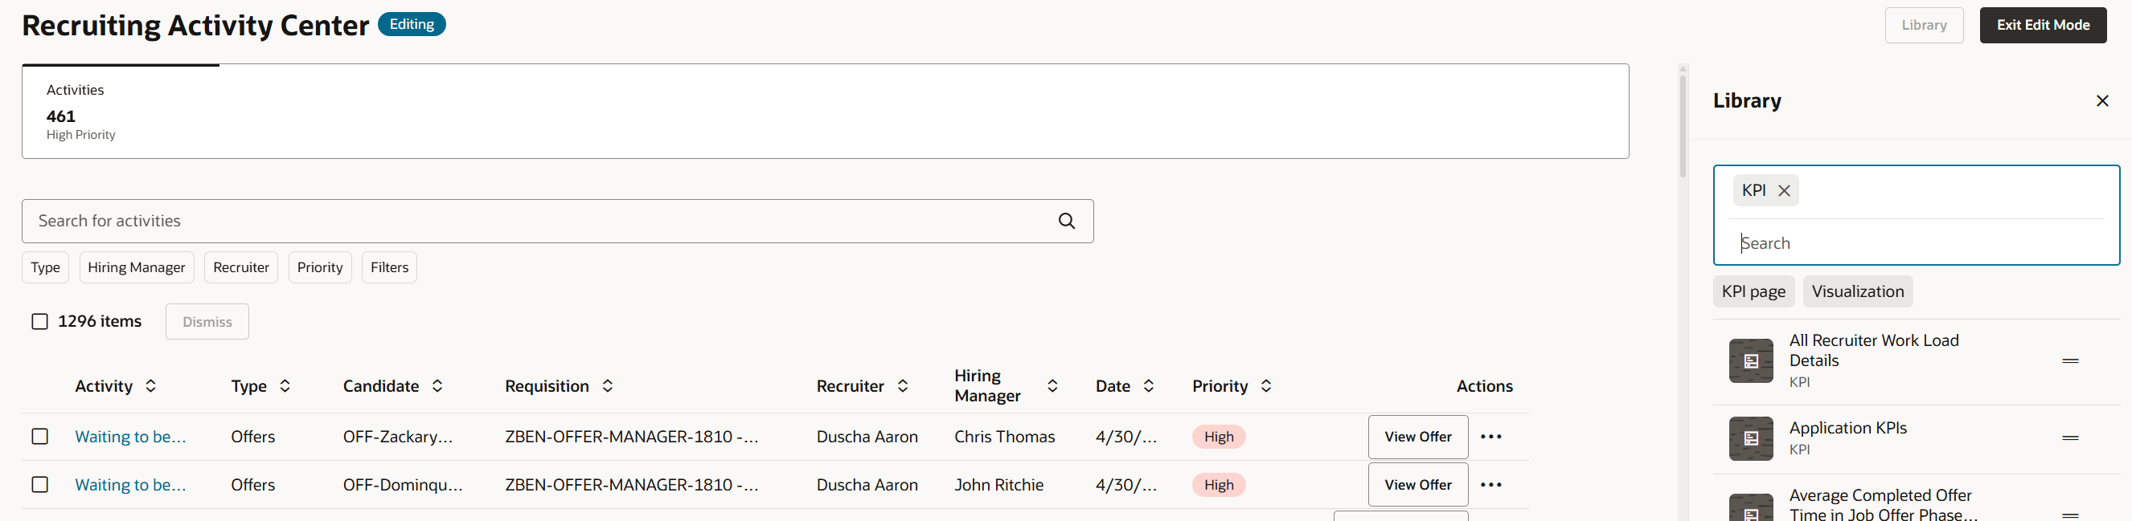Open the Hiring Manager filter dropdown
The image size is (2132, 521).
tap(137, 267)
